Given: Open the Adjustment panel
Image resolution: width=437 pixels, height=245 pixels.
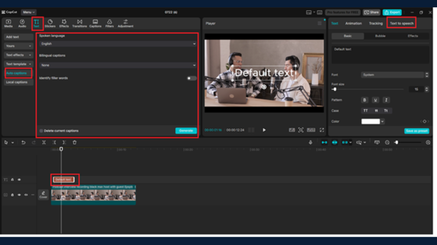Looking at the screenshot, I should (125, 23).
